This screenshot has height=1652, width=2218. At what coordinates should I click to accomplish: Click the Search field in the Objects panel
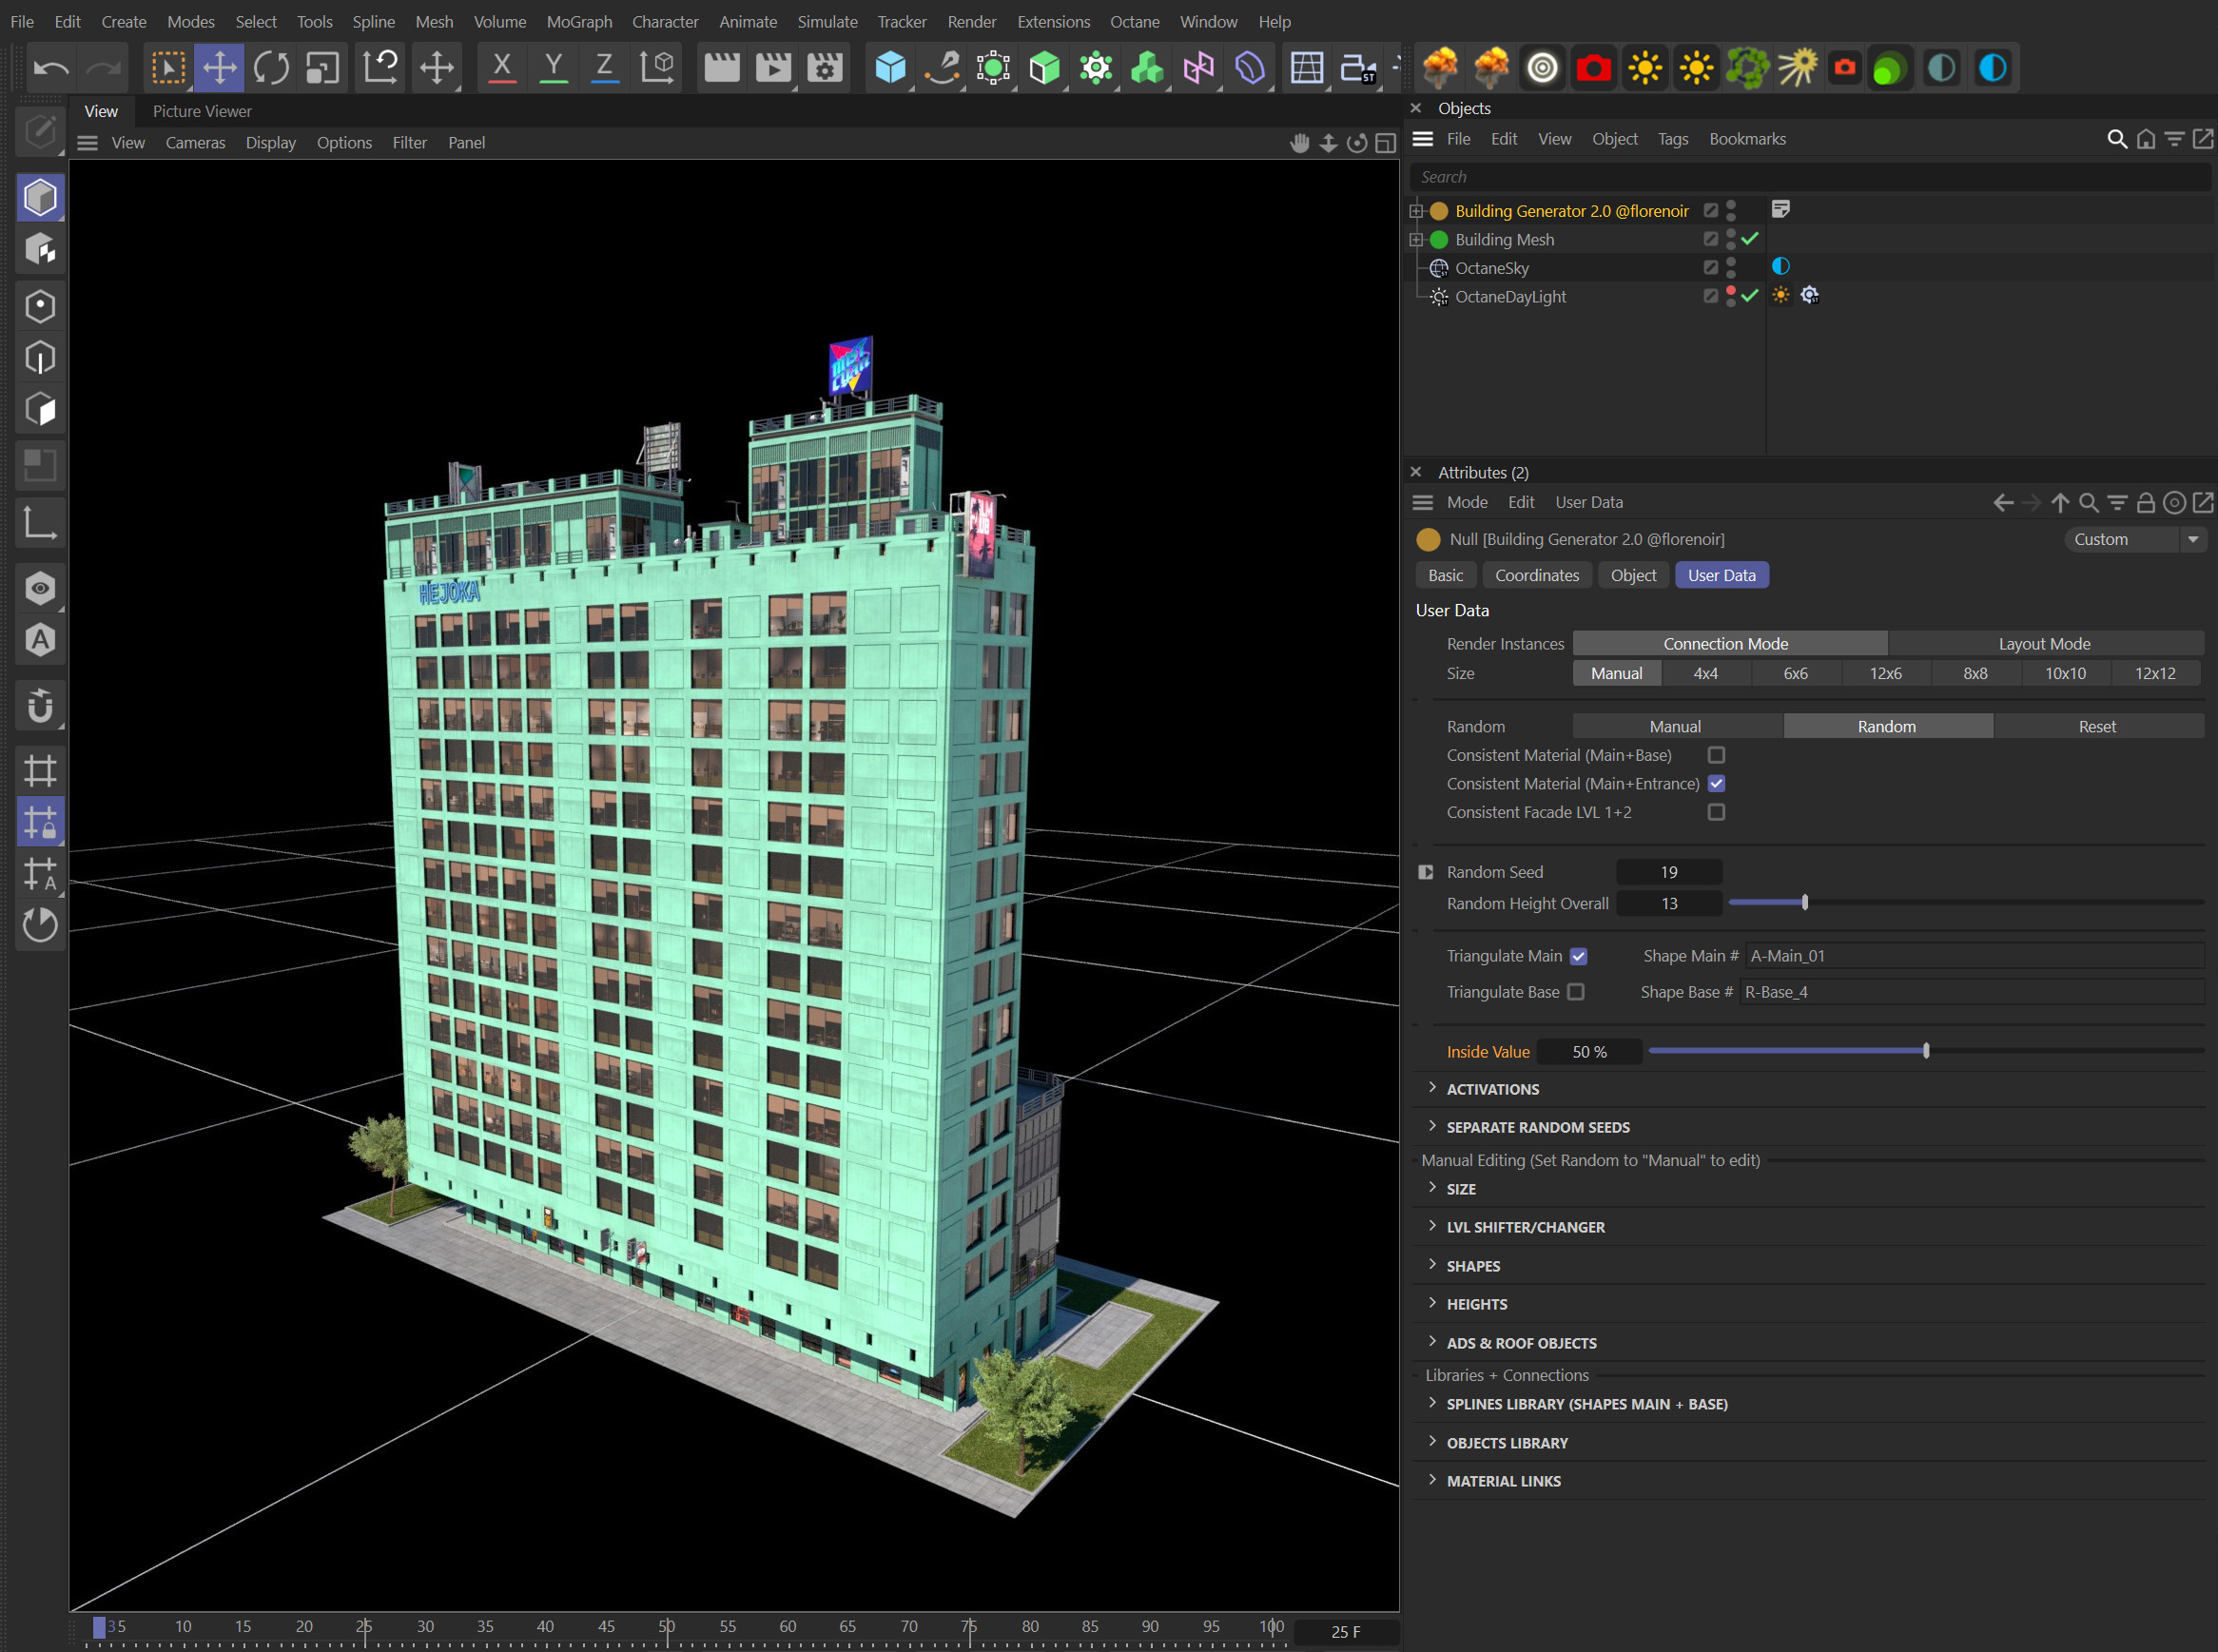coord(1700,176)
